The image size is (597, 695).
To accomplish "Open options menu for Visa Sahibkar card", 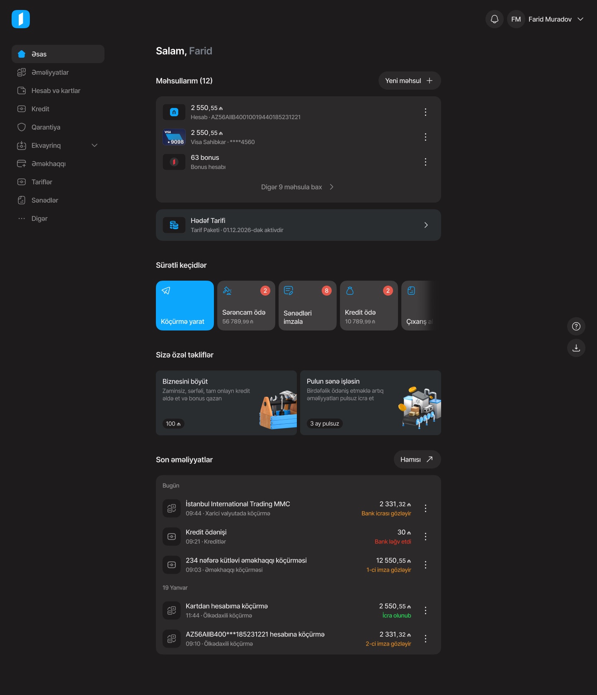I will pyautogui.click(x=425, y=137).
